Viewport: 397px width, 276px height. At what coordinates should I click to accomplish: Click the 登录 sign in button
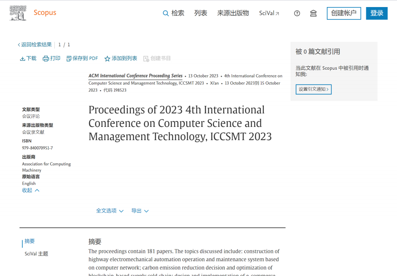click(x=377, y=13)
